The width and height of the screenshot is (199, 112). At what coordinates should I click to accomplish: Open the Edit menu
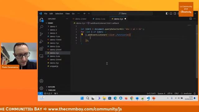click(x=51, y=13)
